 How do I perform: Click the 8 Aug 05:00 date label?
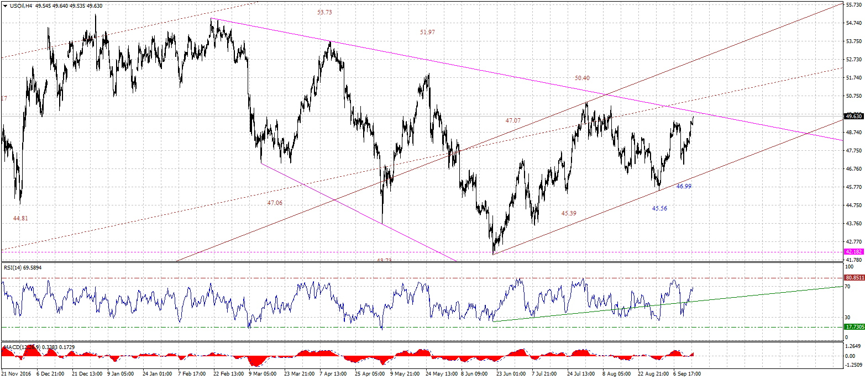[617, 374]
